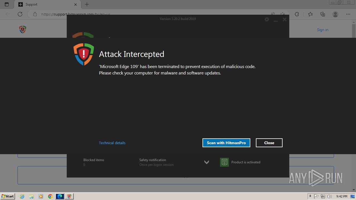Viewport: 356px width, 200px height.
Task: Open the volume speaker tray icon
Action: click(x=330, y=196)
